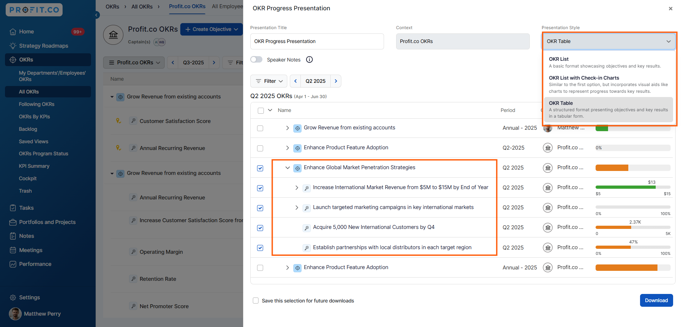Open the selection chevron beside header checkbox
Screen dimensions: 682x327
[x=270, y=110]
